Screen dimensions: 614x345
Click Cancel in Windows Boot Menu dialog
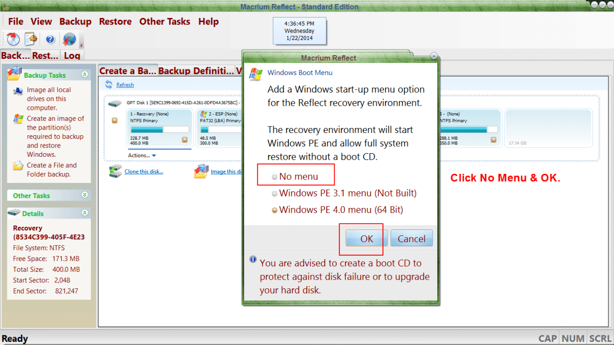[411, 238]
